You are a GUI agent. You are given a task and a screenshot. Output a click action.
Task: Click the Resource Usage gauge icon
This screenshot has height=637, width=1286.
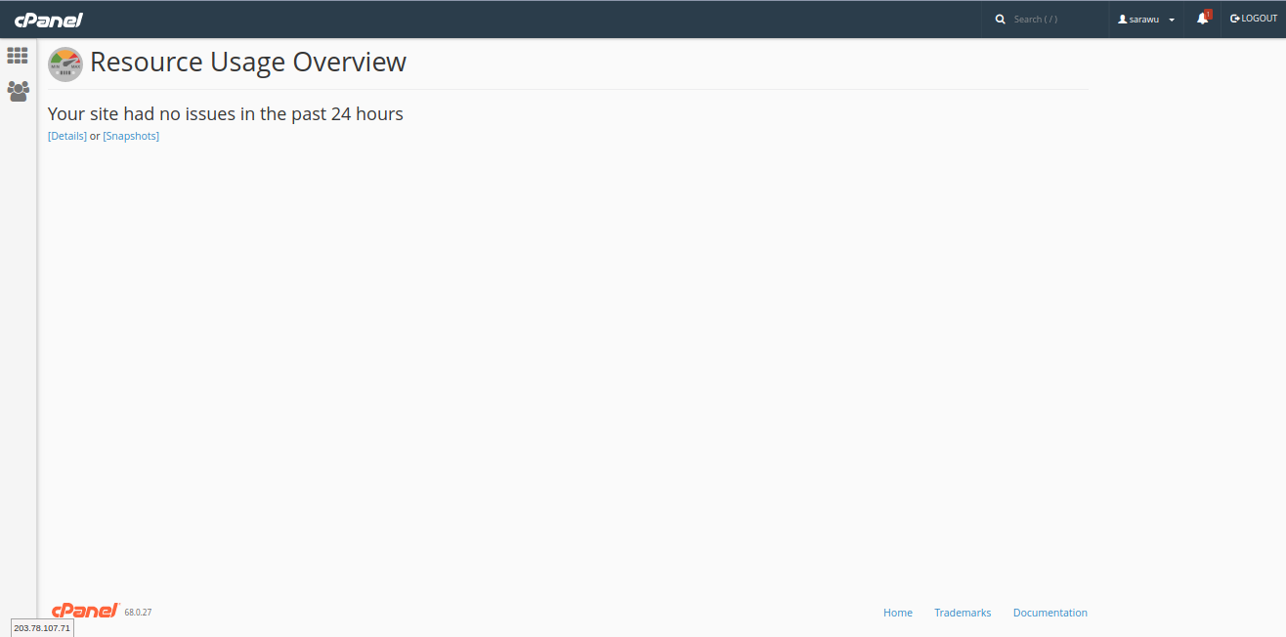point(65,64)
